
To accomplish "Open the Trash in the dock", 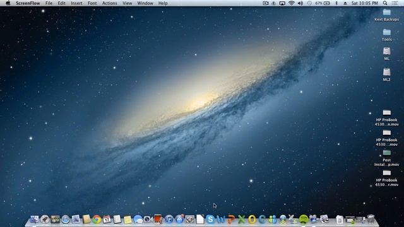I will 371,219.
